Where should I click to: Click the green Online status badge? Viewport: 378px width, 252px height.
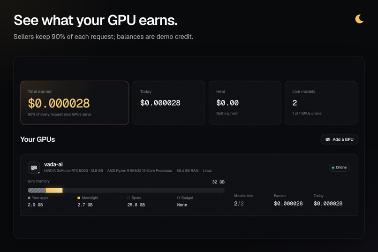click(339, 168)
